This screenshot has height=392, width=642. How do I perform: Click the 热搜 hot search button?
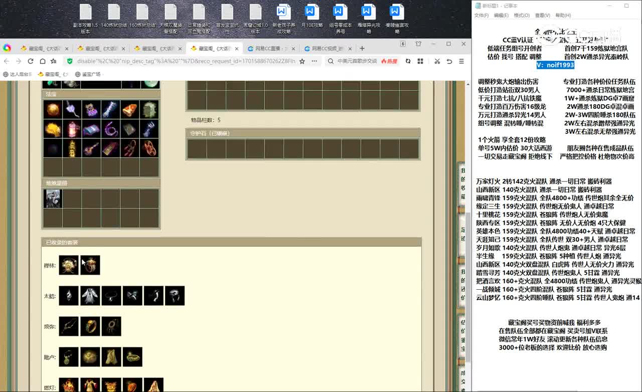click(x=389, y=61)
